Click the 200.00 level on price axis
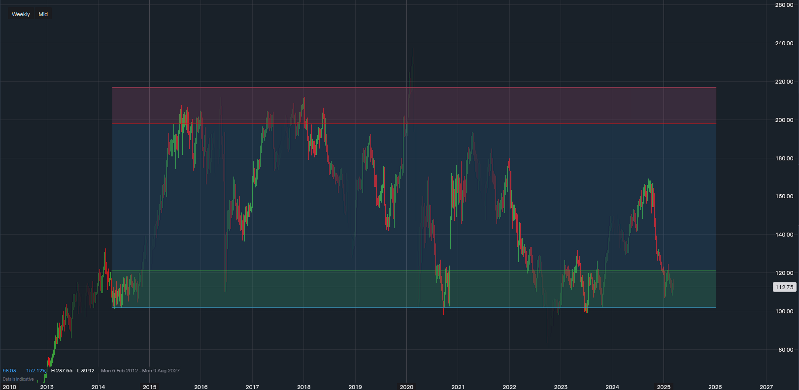 (784, 120)
